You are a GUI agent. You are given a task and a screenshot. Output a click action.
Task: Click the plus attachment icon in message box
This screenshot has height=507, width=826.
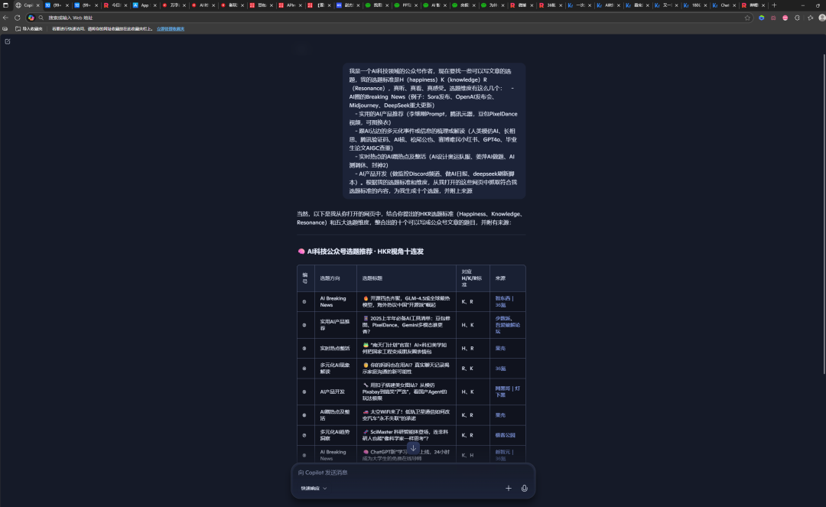509,488
